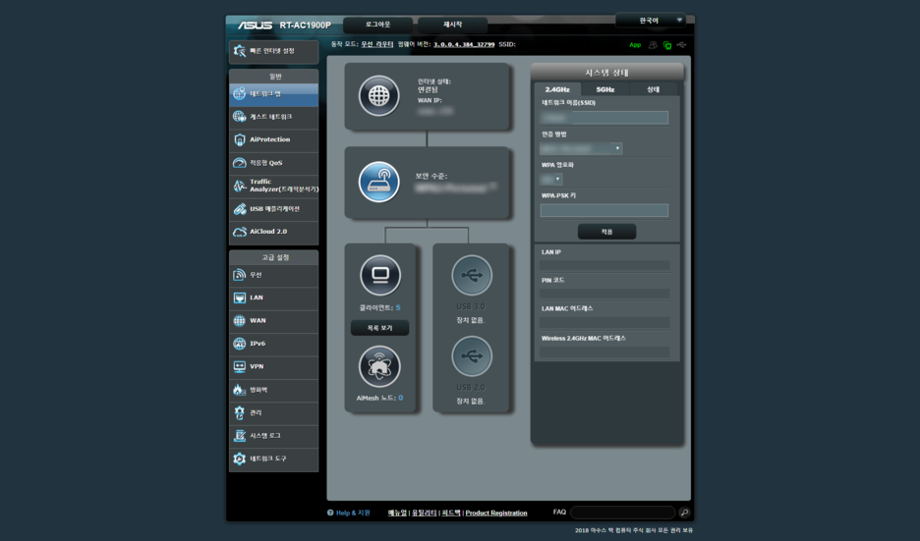
Task: Click the clients computer icon
Action: point(380,275)
